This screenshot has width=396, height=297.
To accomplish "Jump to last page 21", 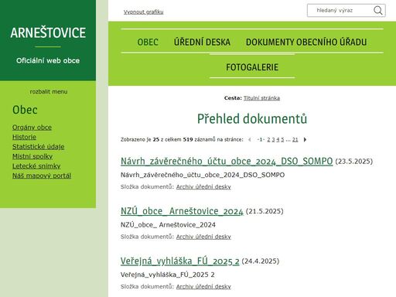I will tap(295, 140).
